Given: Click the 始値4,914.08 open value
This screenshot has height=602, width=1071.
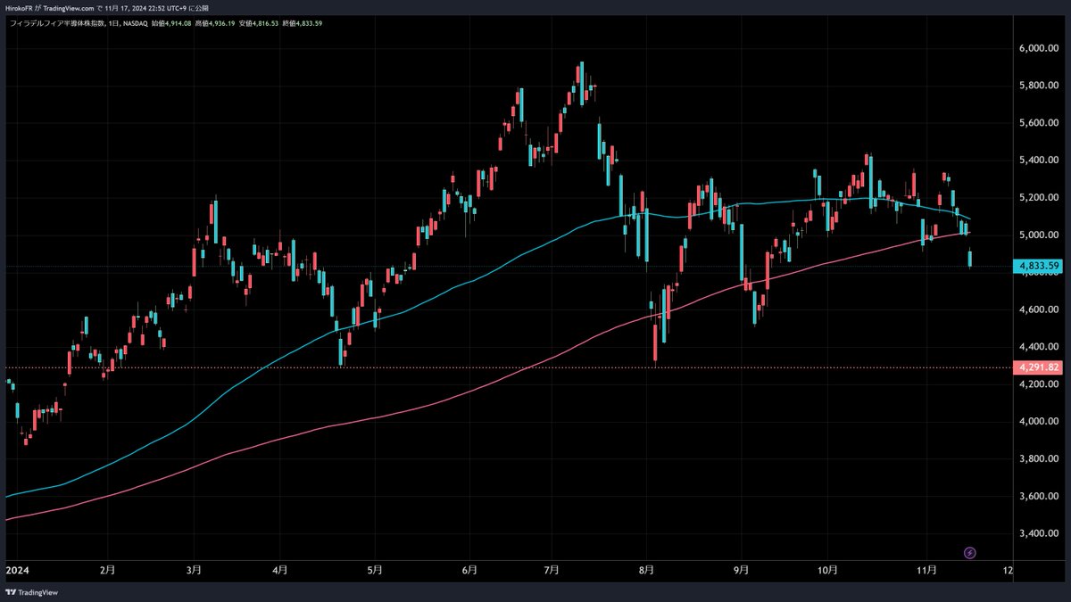Looking at the screenshot, I should 170,23.
